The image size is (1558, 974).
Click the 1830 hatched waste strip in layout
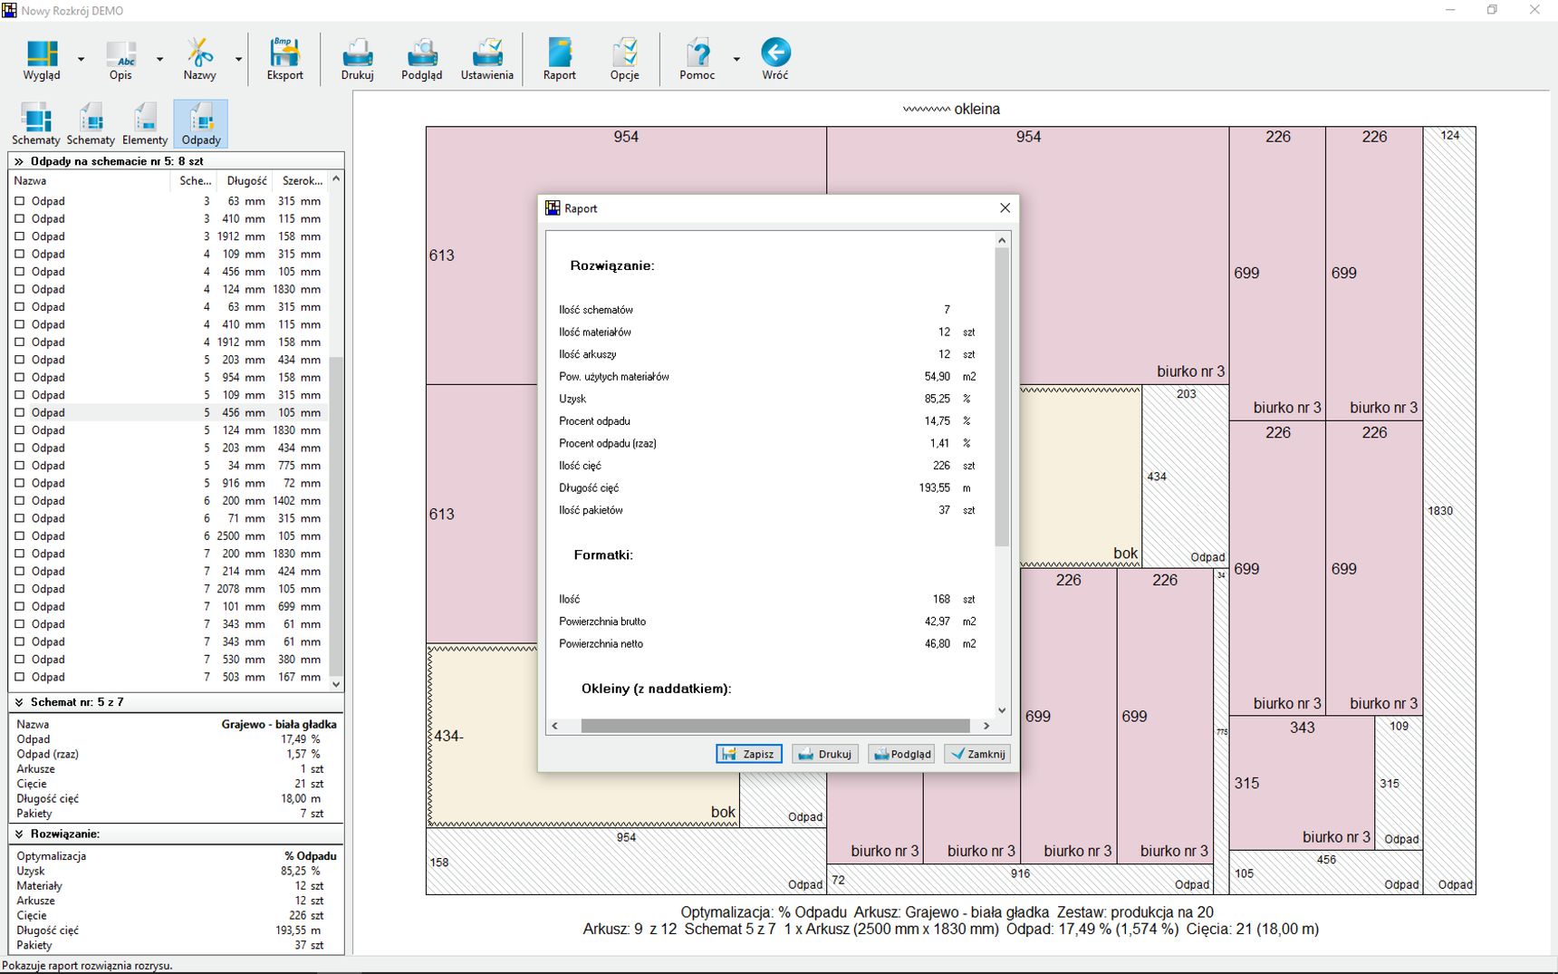(1449, 511)
